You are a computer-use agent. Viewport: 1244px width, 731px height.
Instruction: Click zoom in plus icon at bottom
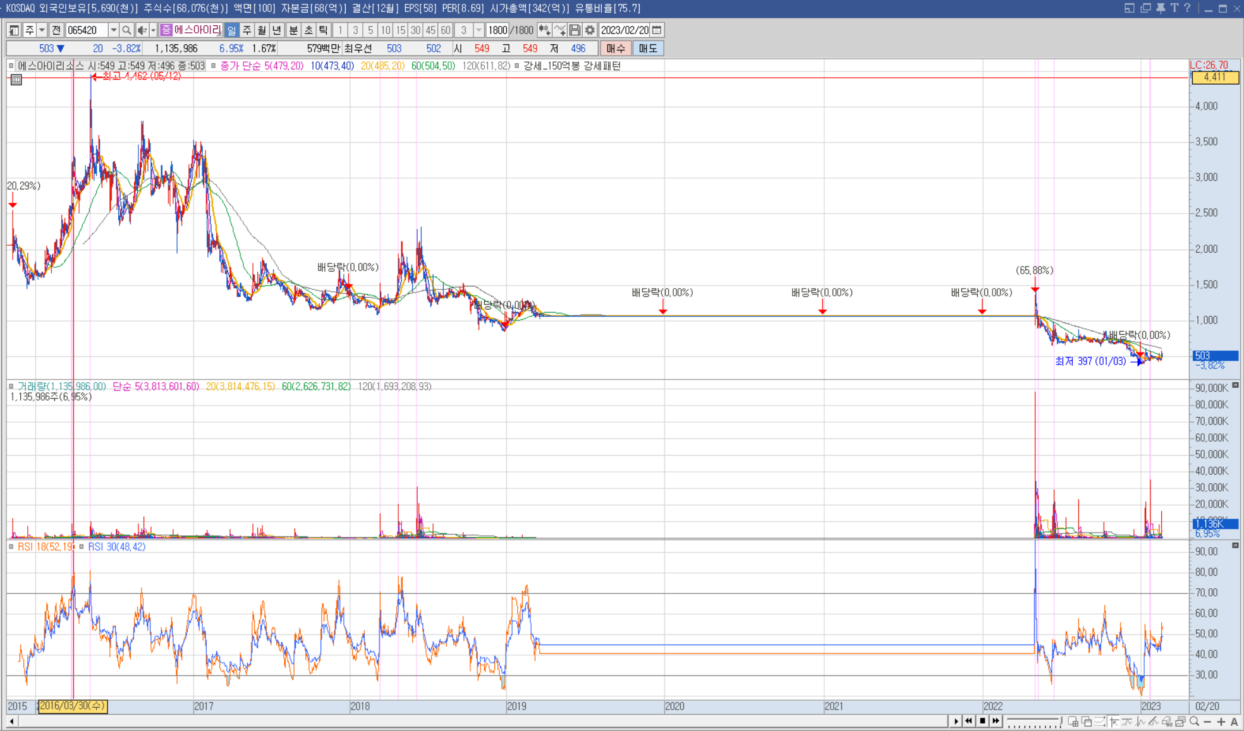(1221, 722)
